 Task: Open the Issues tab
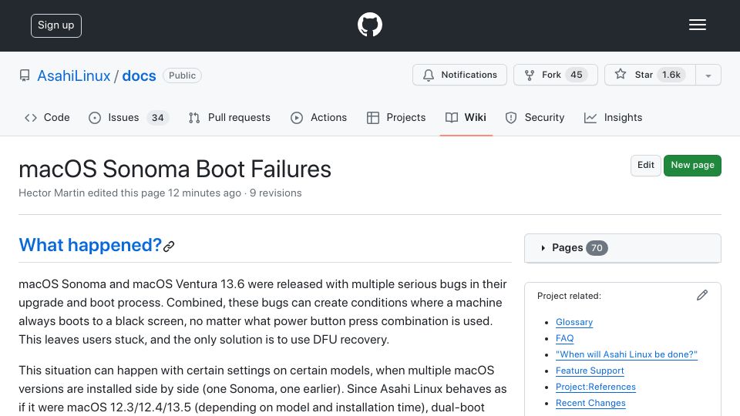(129, 117)
